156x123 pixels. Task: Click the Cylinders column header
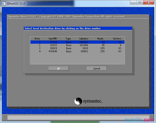pos(84,39)
